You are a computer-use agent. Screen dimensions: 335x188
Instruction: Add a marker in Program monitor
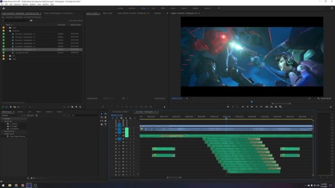click(228, 107)
